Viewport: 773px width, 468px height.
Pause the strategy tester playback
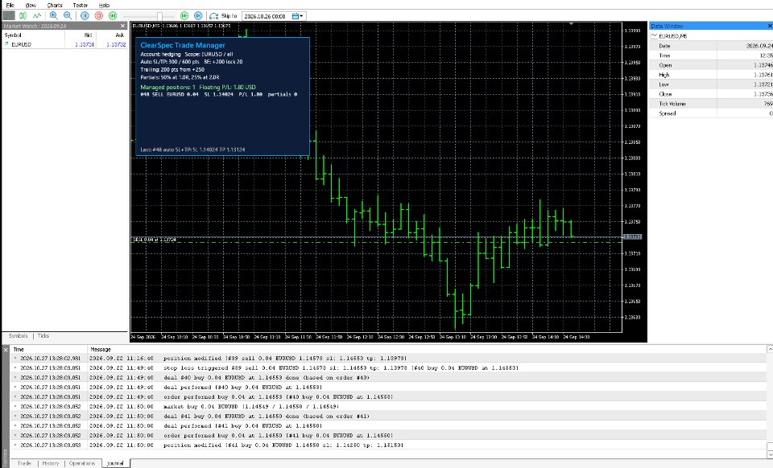coord(85,16)
